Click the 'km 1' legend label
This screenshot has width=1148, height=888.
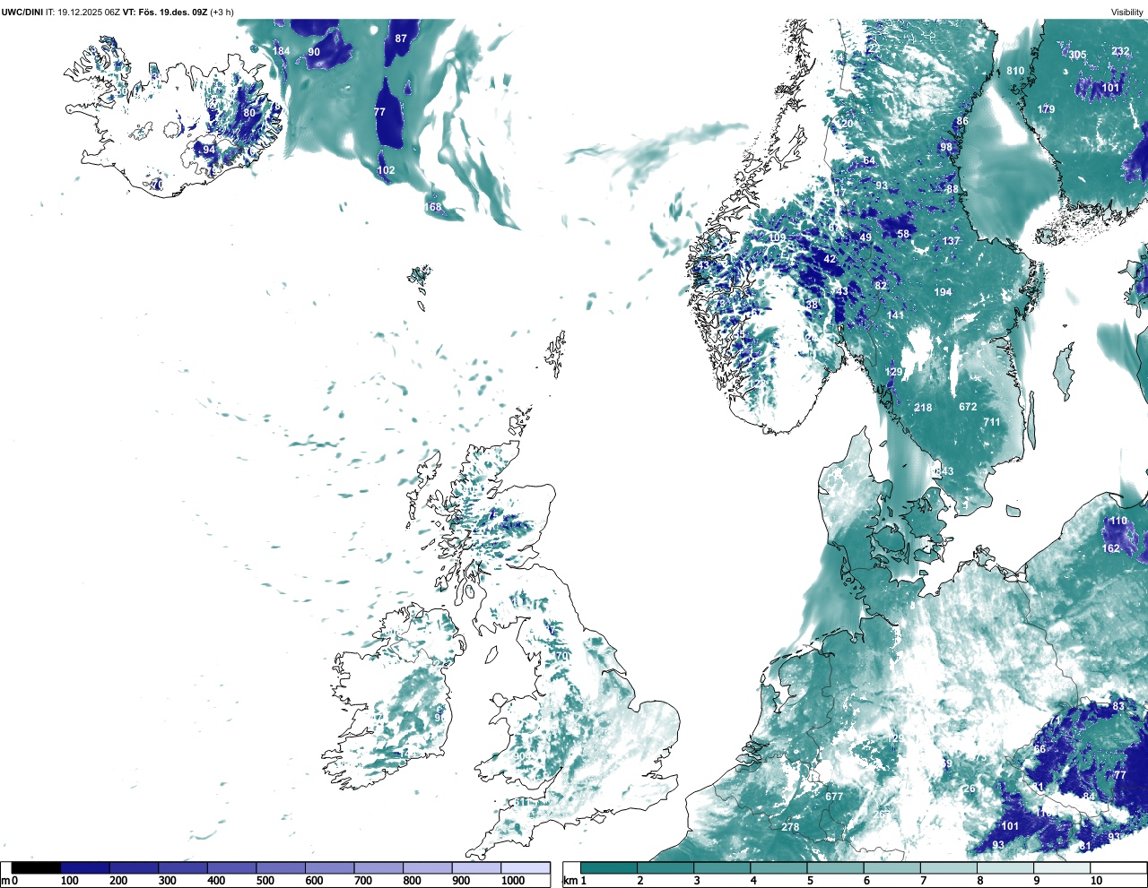[x=576, y=881]
